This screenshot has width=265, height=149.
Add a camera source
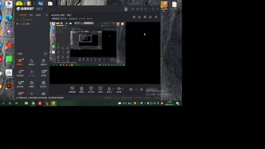[81, 89]
